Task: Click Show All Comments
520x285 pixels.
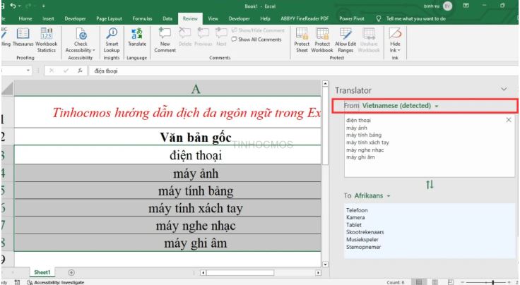Action: coord(256,40)
